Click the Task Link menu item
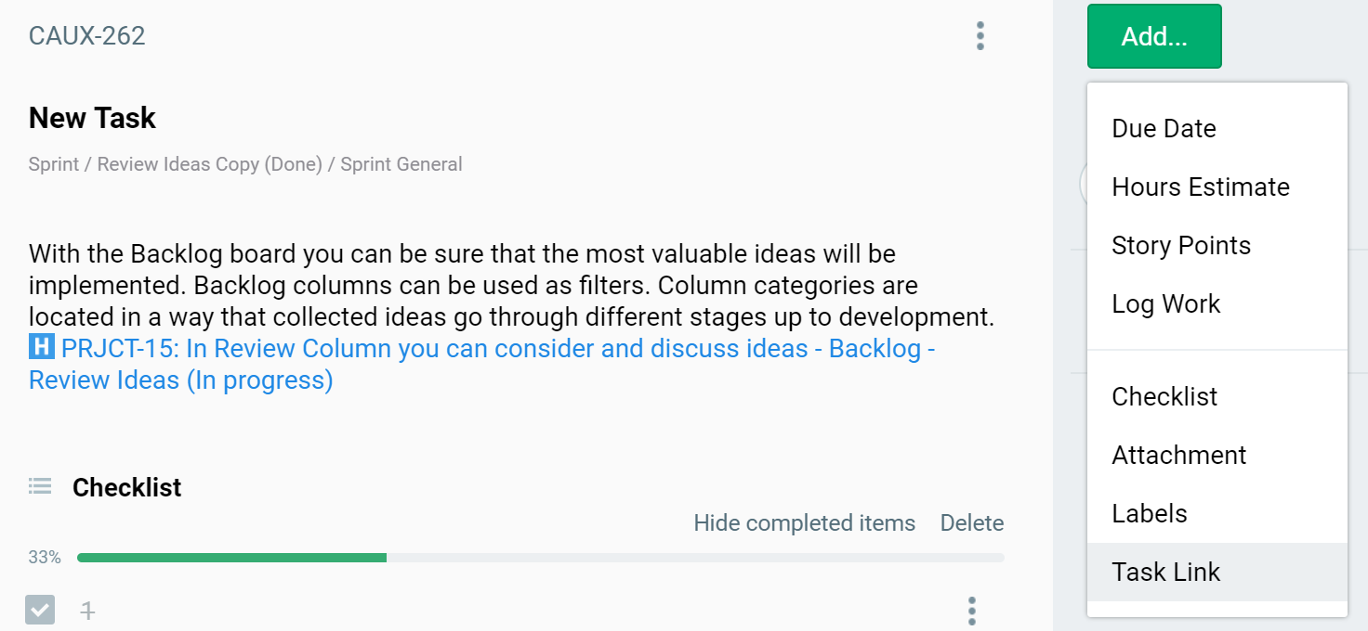The height and width of the screenshot is (631, 1368). tap(1165, 572)
